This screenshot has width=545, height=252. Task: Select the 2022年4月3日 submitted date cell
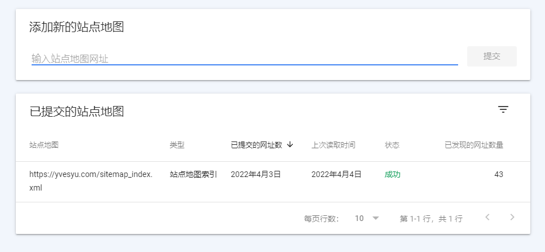tap(256, 174)
